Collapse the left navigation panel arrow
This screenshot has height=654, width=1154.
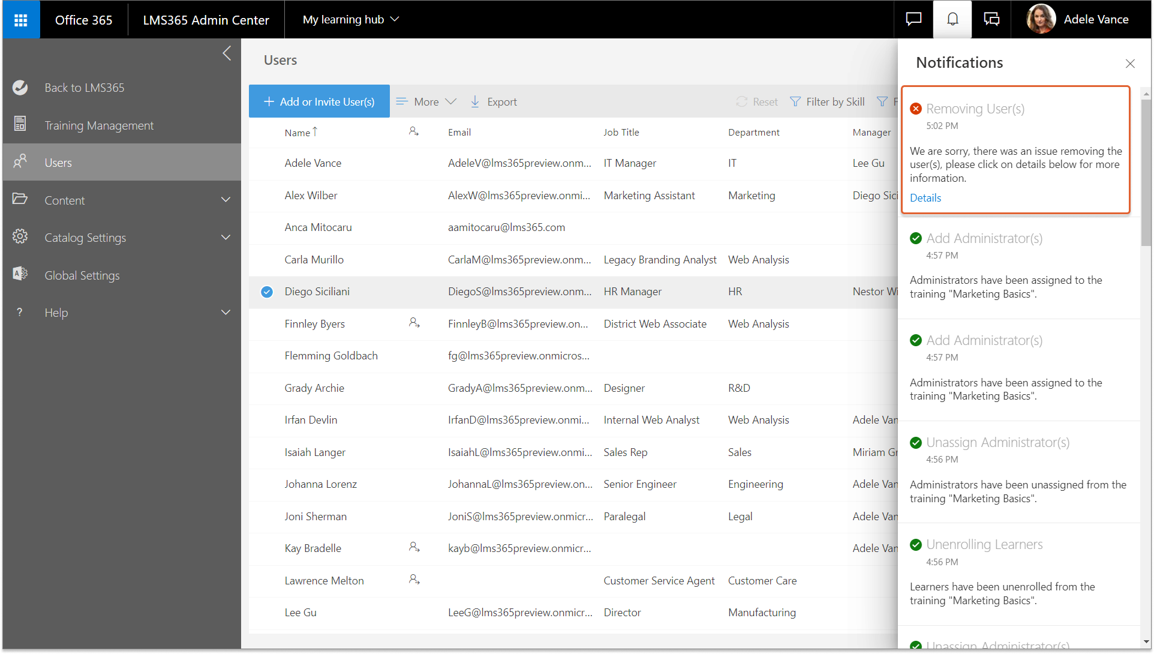coord(227,53)
